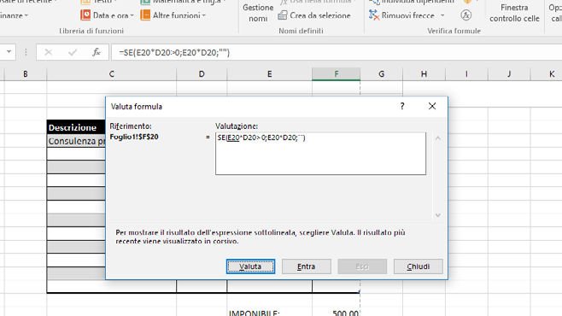Click the Altre funzioni icon
The image size is (562, 316).
tap(145, 15)
